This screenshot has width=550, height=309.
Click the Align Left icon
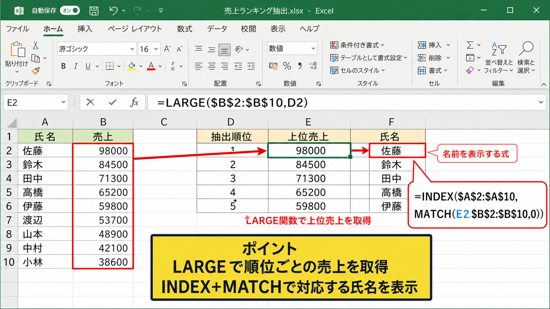point(198,66)
